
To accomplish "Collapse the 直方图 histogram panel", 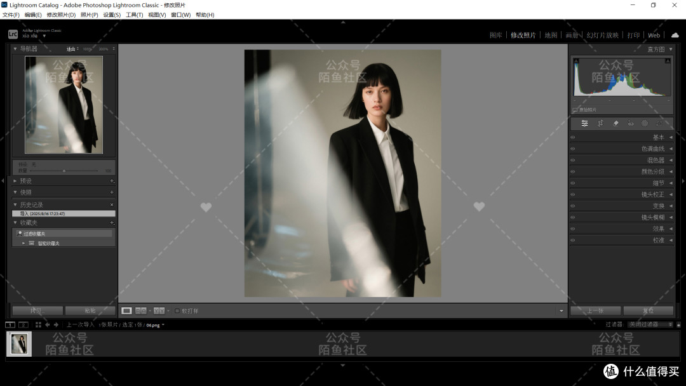I will [671, 50].
